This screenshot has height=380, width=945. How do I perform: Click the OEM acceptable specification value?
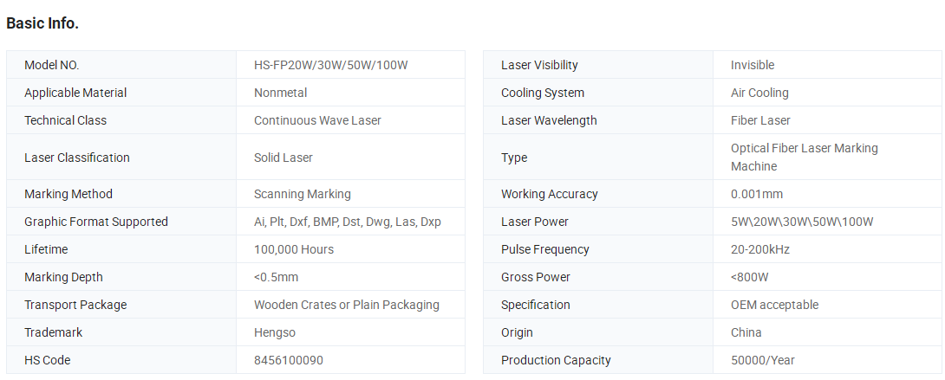coord(774,304)
